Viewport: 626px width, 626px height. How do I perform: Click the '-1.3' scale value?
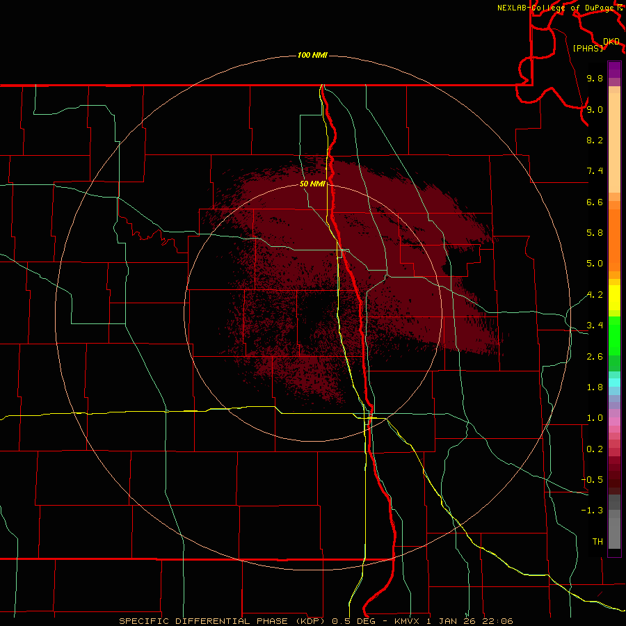click(592, 511)
